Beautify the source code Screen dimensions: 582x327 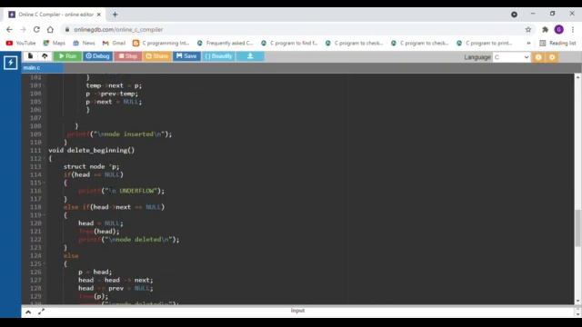pos(218,56)
